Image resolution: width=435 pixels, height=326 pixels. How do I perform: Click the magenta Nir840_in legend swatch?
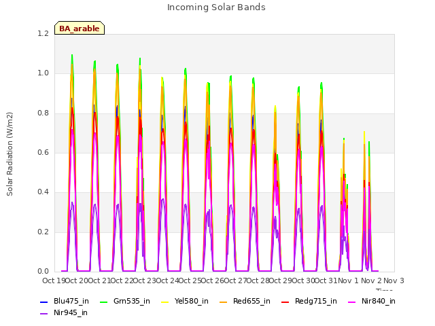coord(352,302)
